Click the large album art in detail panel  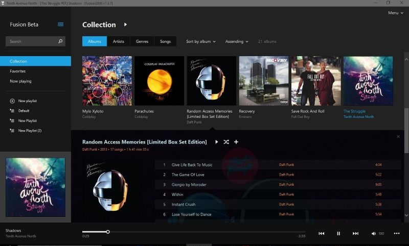coord(110,187)
